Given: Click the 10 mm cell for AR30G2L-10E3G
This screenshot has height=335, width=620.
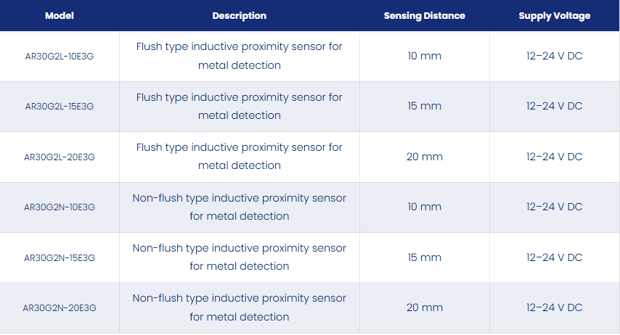Looking at the screenshot, I should pos(424,56).
